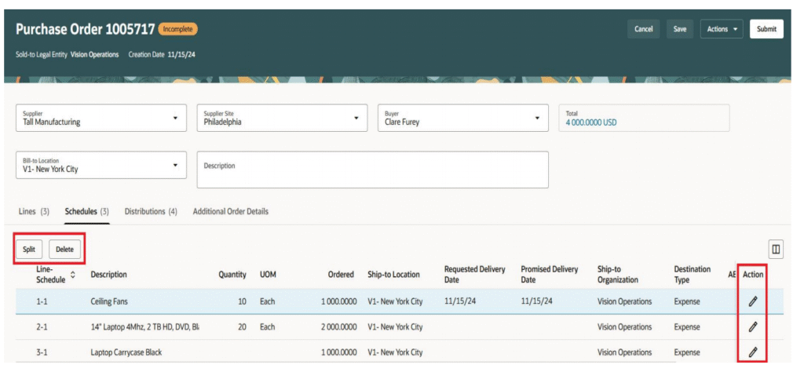Select the Schedules tab
The height and width of the screenshot is (383, 804).
point(86,211)
